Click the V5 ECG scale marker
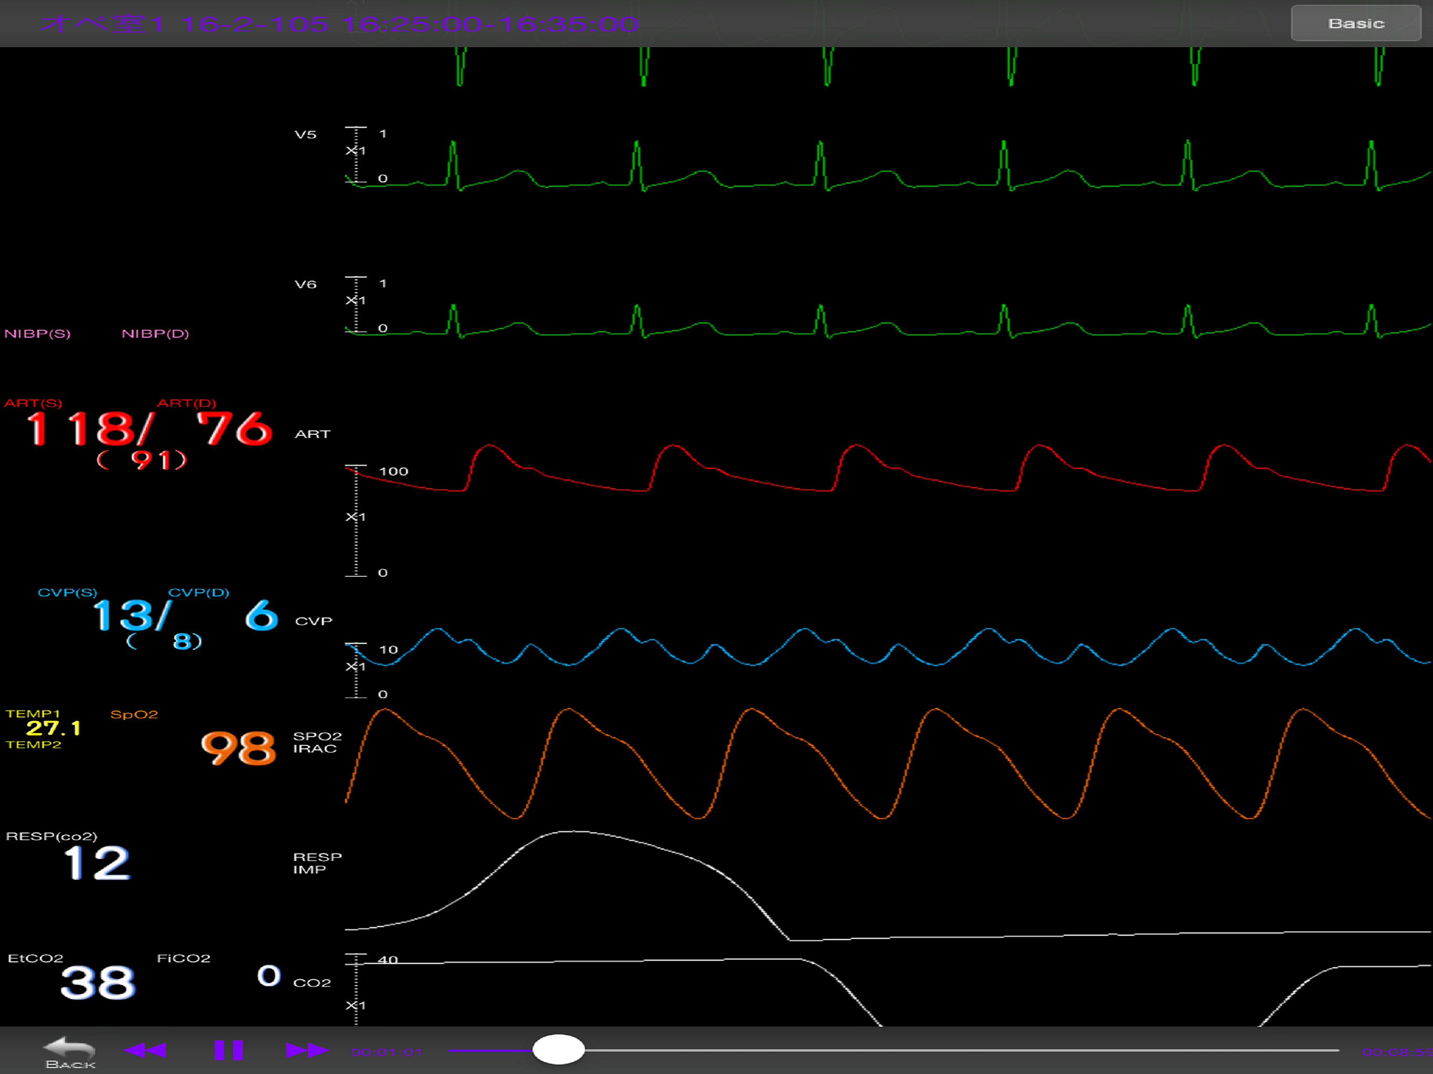Screen dimensions: 1433x1074 (x=356, y=154)
